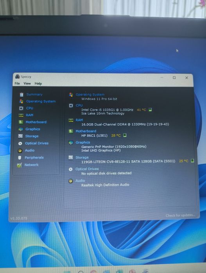Click the Optical Drives disc icon in sidebar
The width and height of the screenshot is (206, 273).
pyautogui.click(x=20, y=143)
